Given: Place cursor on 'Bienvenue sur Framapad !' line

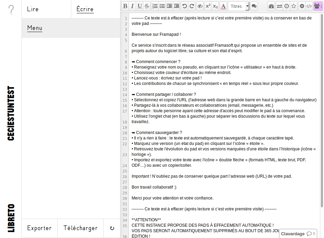Looking at the screenshot, I should (156, 34).
